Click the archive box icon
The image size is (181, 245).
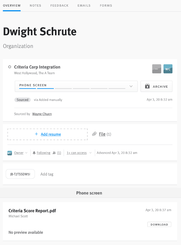click(x=147, y=87)
